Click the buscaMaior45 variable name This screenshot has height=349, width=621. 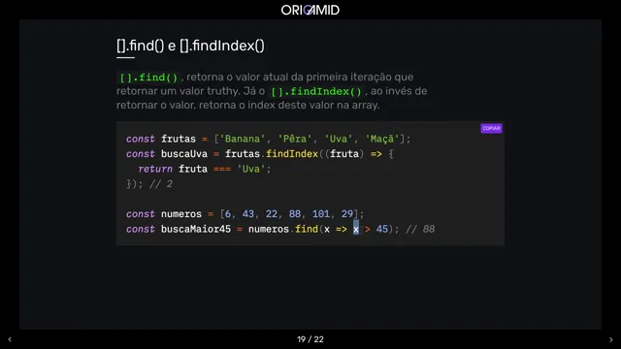[x=196, y=229]
